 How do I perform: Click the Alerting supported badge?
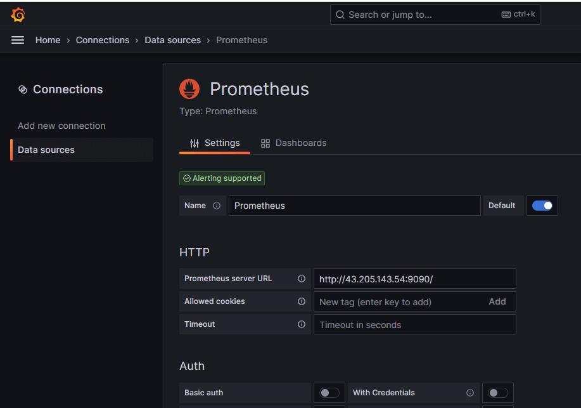click(222, 178)
